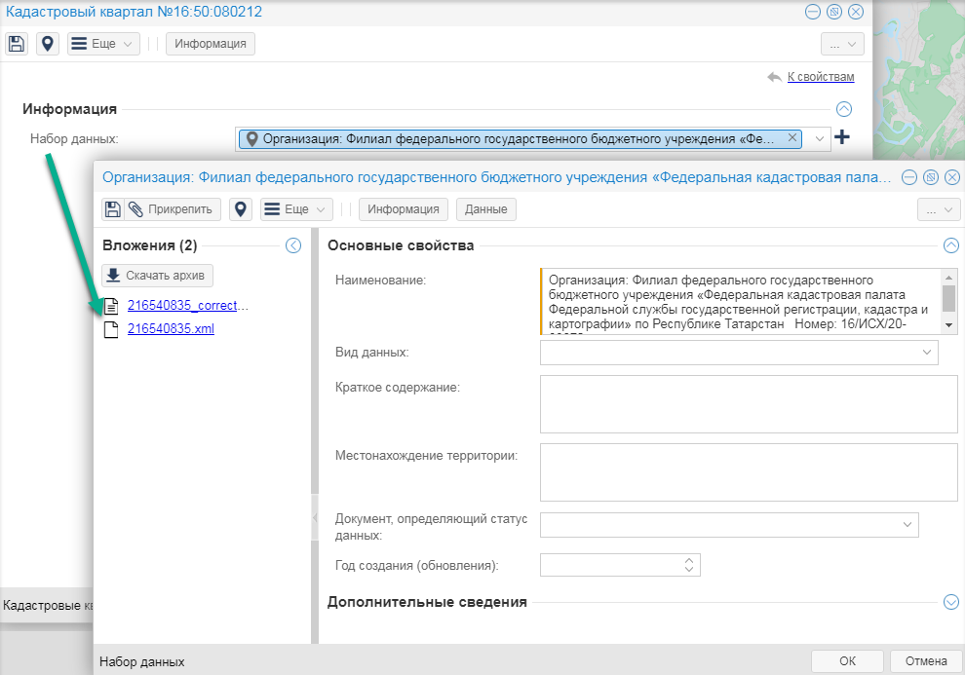
Task: Minimize the cadastral quarter window
Action: tap(813, 12)
